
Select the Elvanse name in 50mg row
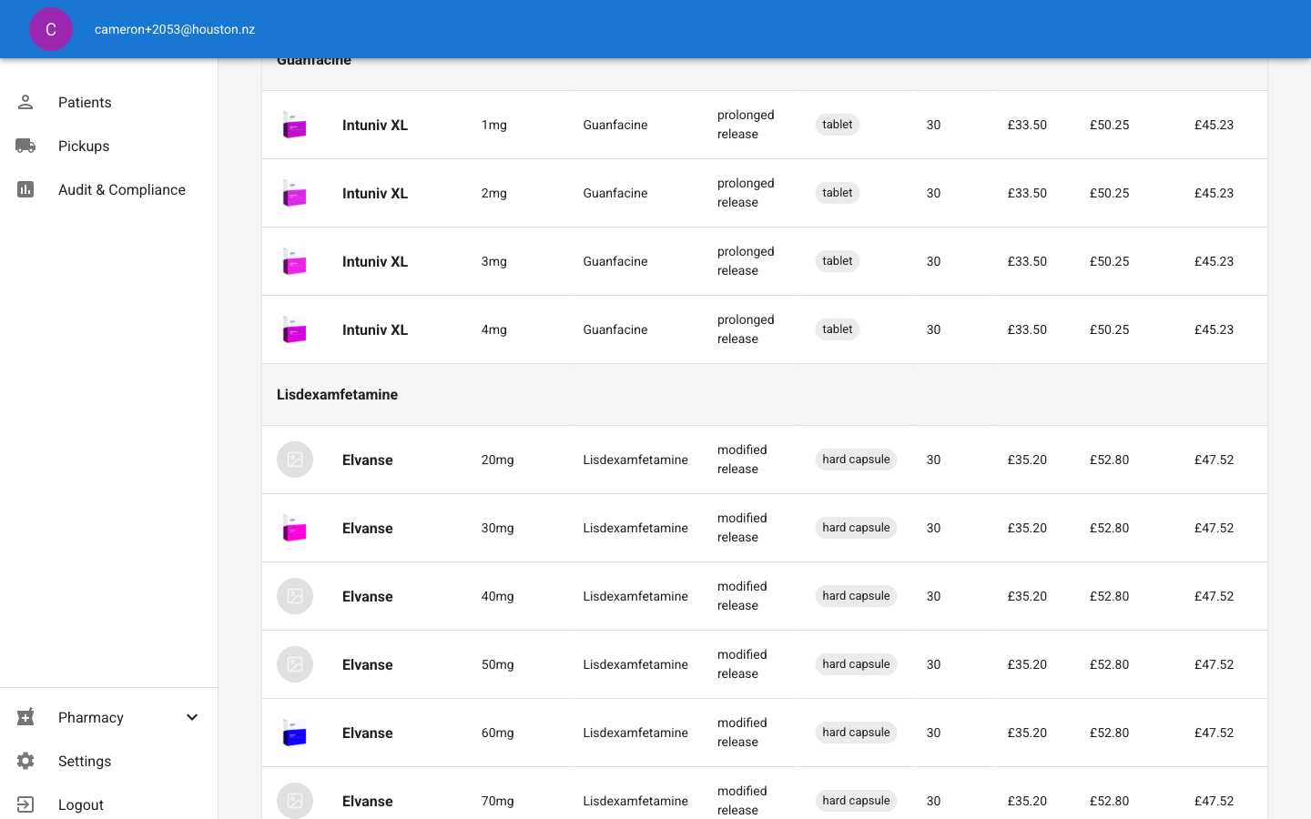(368, 665)
